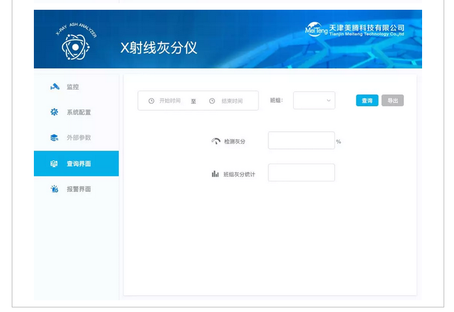Click the clock icon before 开始时间
This screenshot has height=312, width=454.
coord(151,101)
